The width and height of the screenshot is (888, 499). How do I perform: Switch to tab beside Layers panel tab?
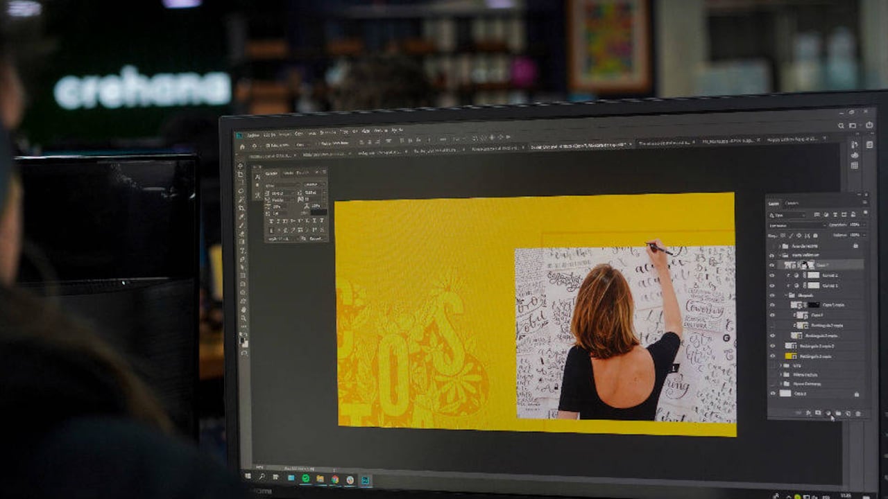(792, 203)
